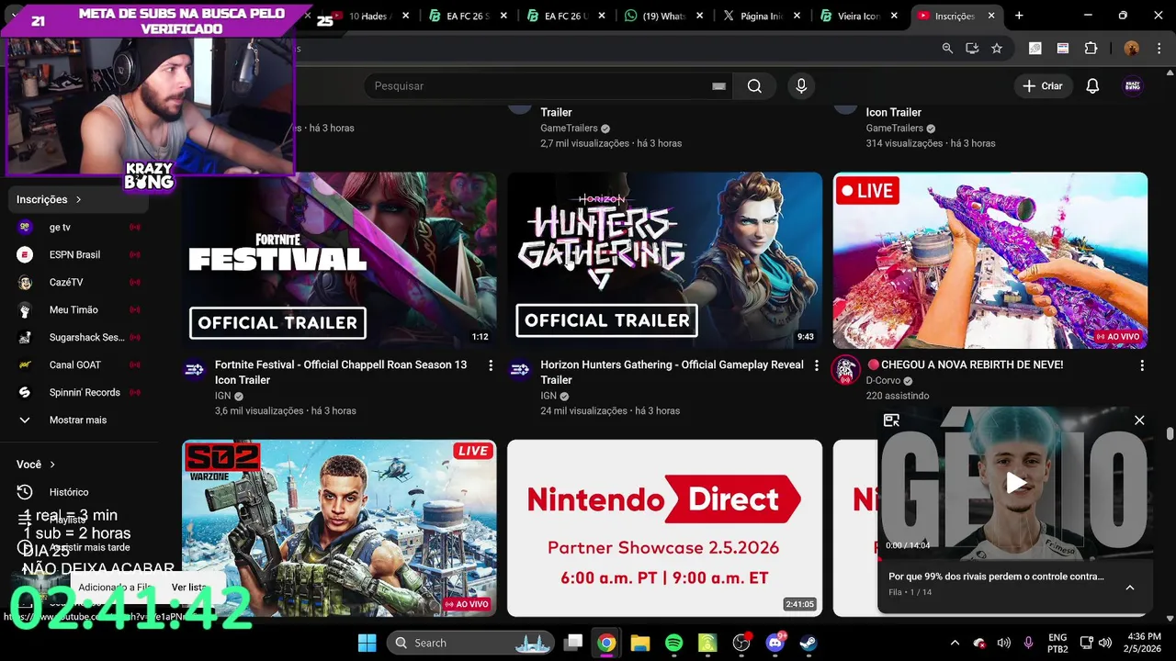Open Task View on the taskbar
The width and height of the screenshot is (1176, 661).
pos(573,643)
